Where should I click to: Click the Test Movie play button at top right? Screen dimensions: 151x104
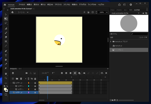coord(131,5)
